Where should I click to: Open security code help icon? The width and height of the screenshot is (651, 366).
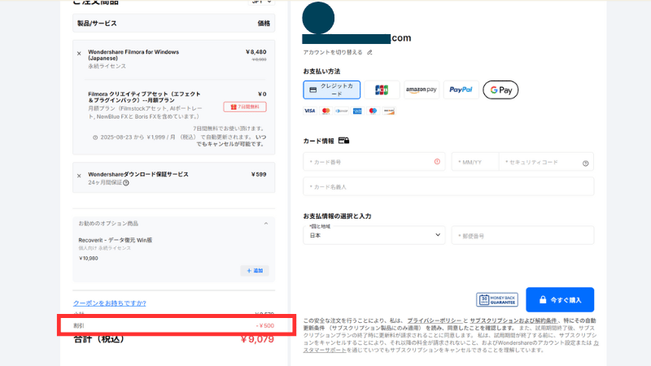(x=585, y=163)
